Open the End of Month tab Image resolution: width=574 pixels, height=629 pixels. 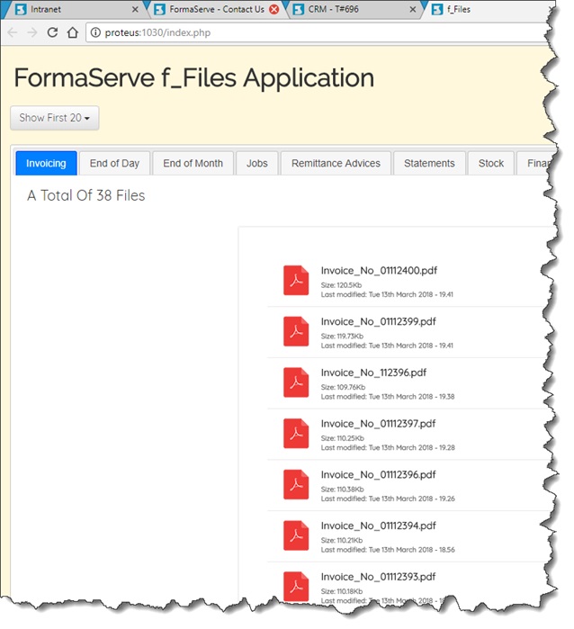pyautogui.click(x=193, y=163)
